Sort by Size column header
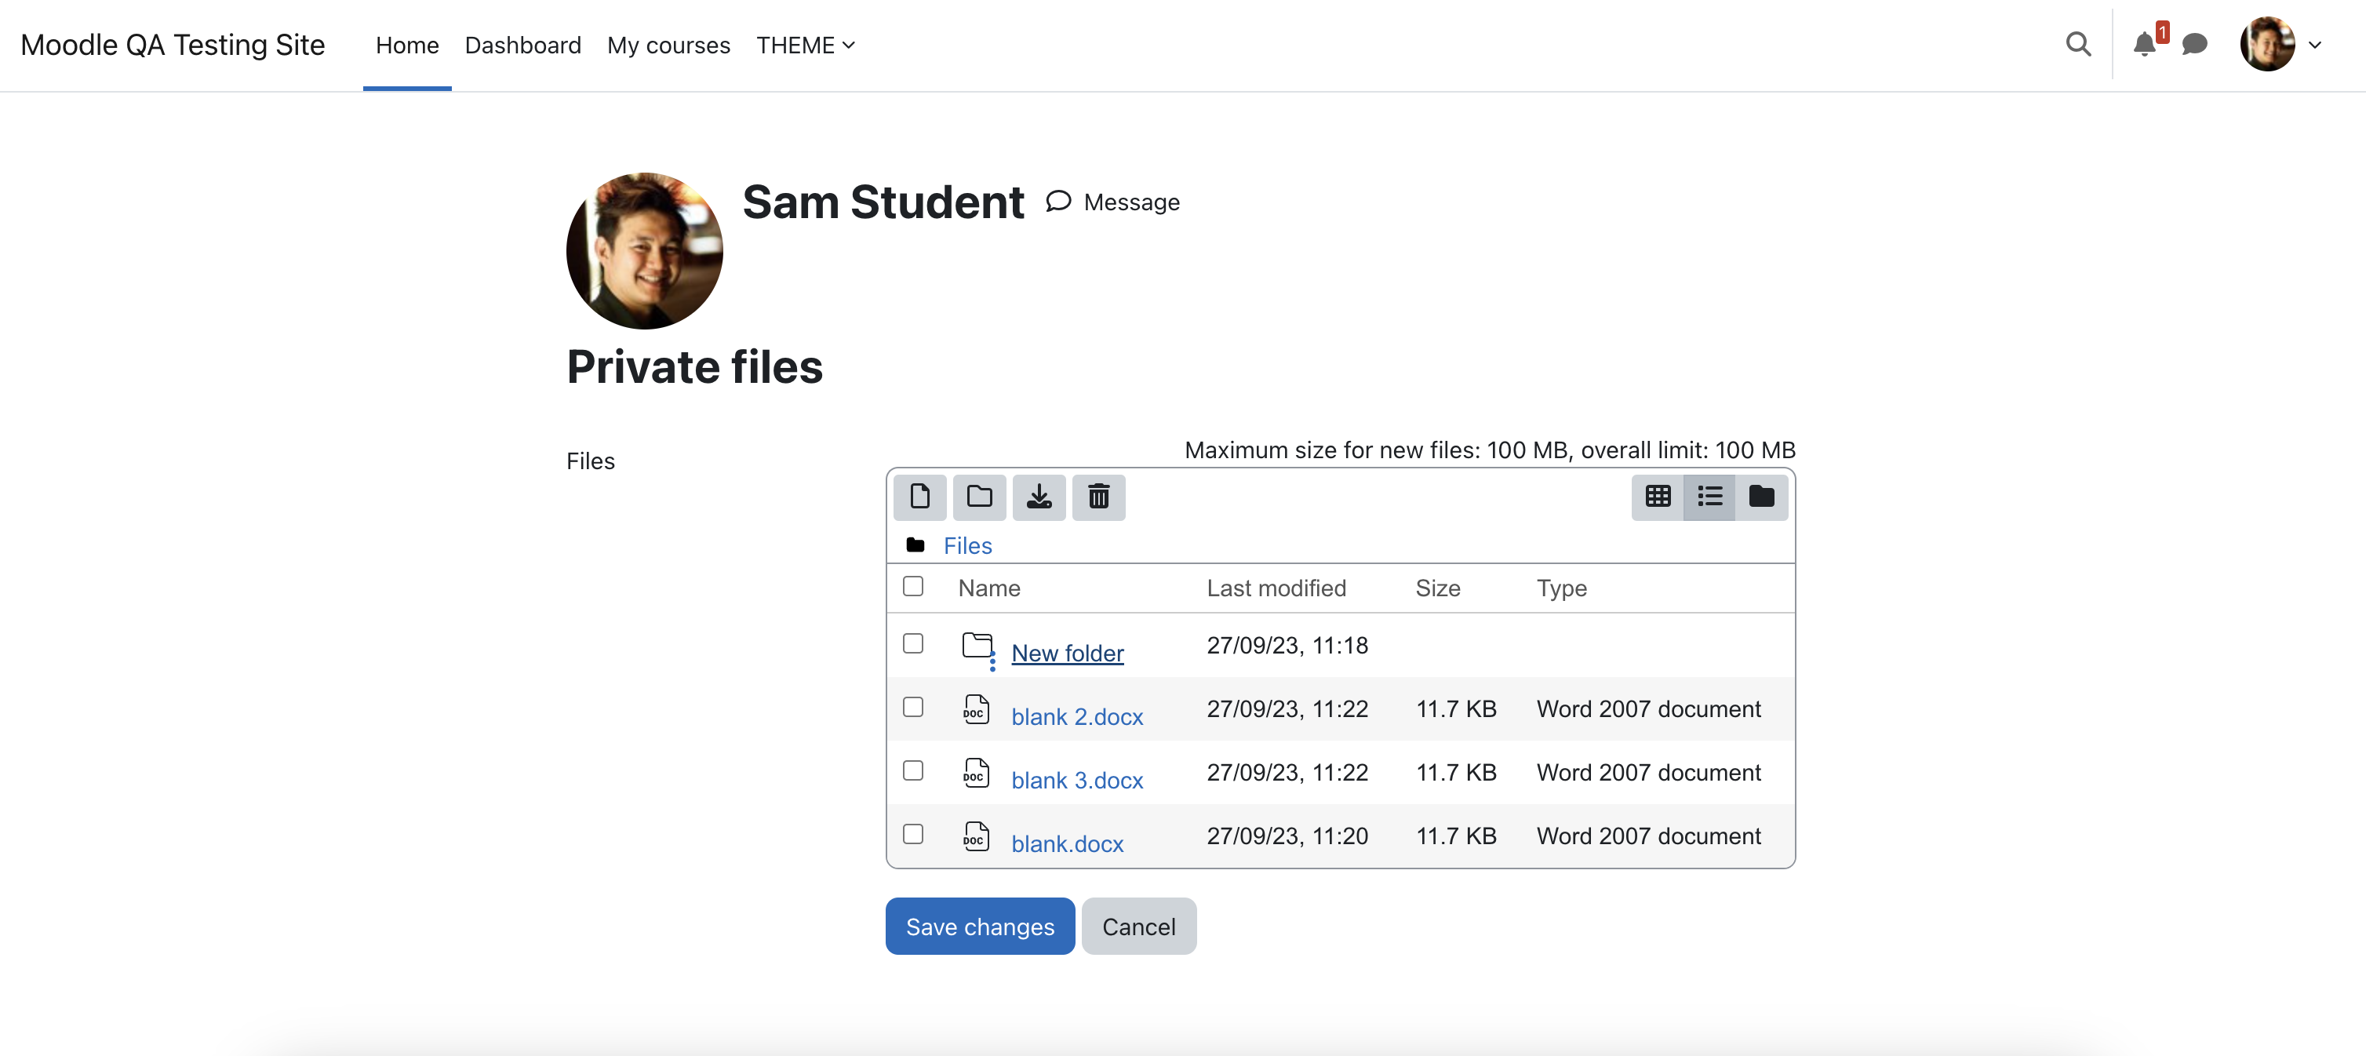The width and height of the screenshot is (2366, 1056). tap(1437, 588)
